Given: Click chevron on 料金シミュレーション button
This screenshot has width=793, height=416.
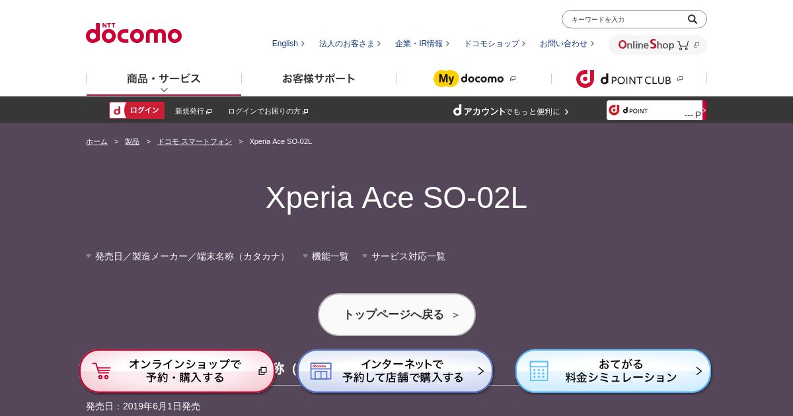Looking at the screenshot, I should 699,371.
